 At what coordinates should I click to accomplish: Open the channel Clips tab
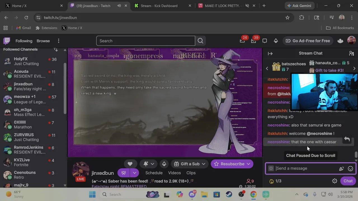[191, 173]
